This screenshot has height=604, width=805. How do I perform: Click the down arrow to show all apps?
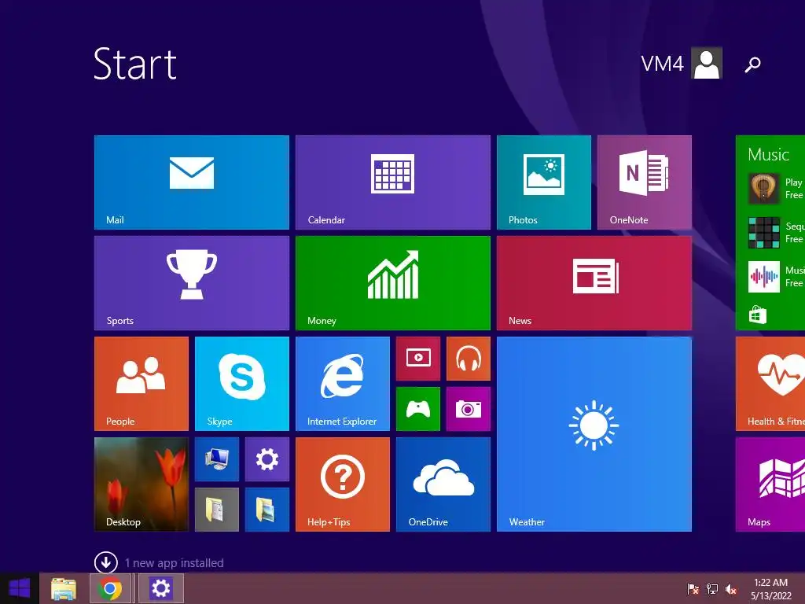click(x=106, y=562)
